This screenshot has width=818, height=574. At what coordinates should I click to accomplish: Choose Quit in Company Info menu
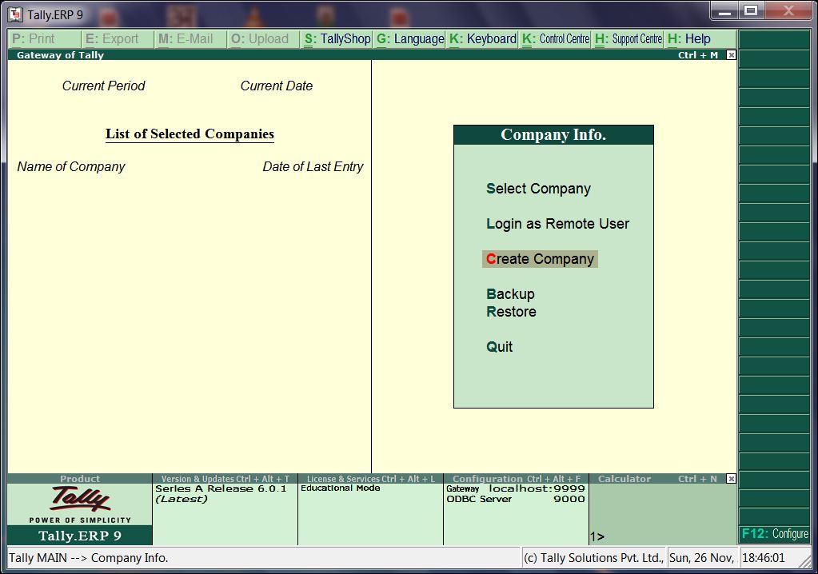click(499, 347)
